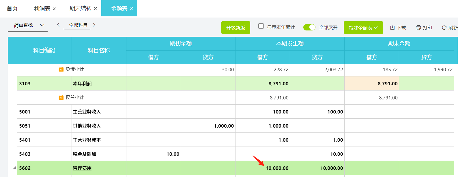Click the 权益小计 subtotal icon
The height and width of the screenshot is (177, 458).
pyautogui.click(x=61, y=97)
